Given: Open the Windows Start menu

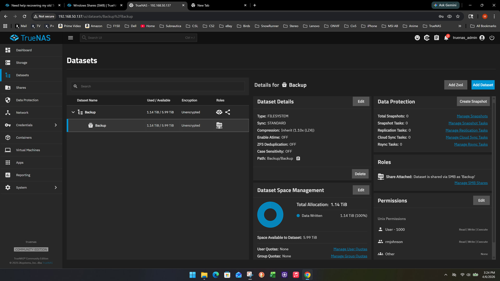Looking at the screenshot, I should [192, 275].
